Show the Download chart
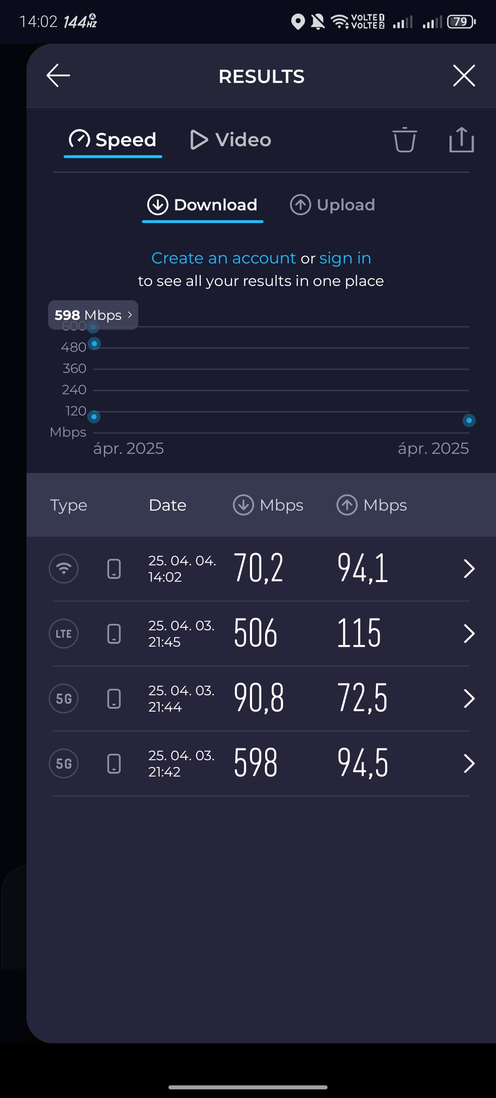 [x=202, y=205]
